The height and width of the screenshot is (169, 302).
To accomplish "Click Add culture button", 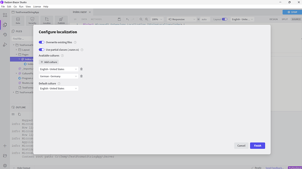I will tap(49, 62).
